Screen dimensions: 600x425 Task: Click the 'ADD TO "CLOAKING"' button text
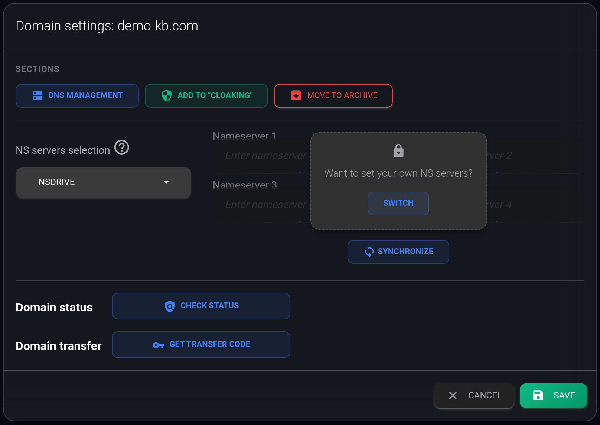pyautogui.click(x=215, y=95)
